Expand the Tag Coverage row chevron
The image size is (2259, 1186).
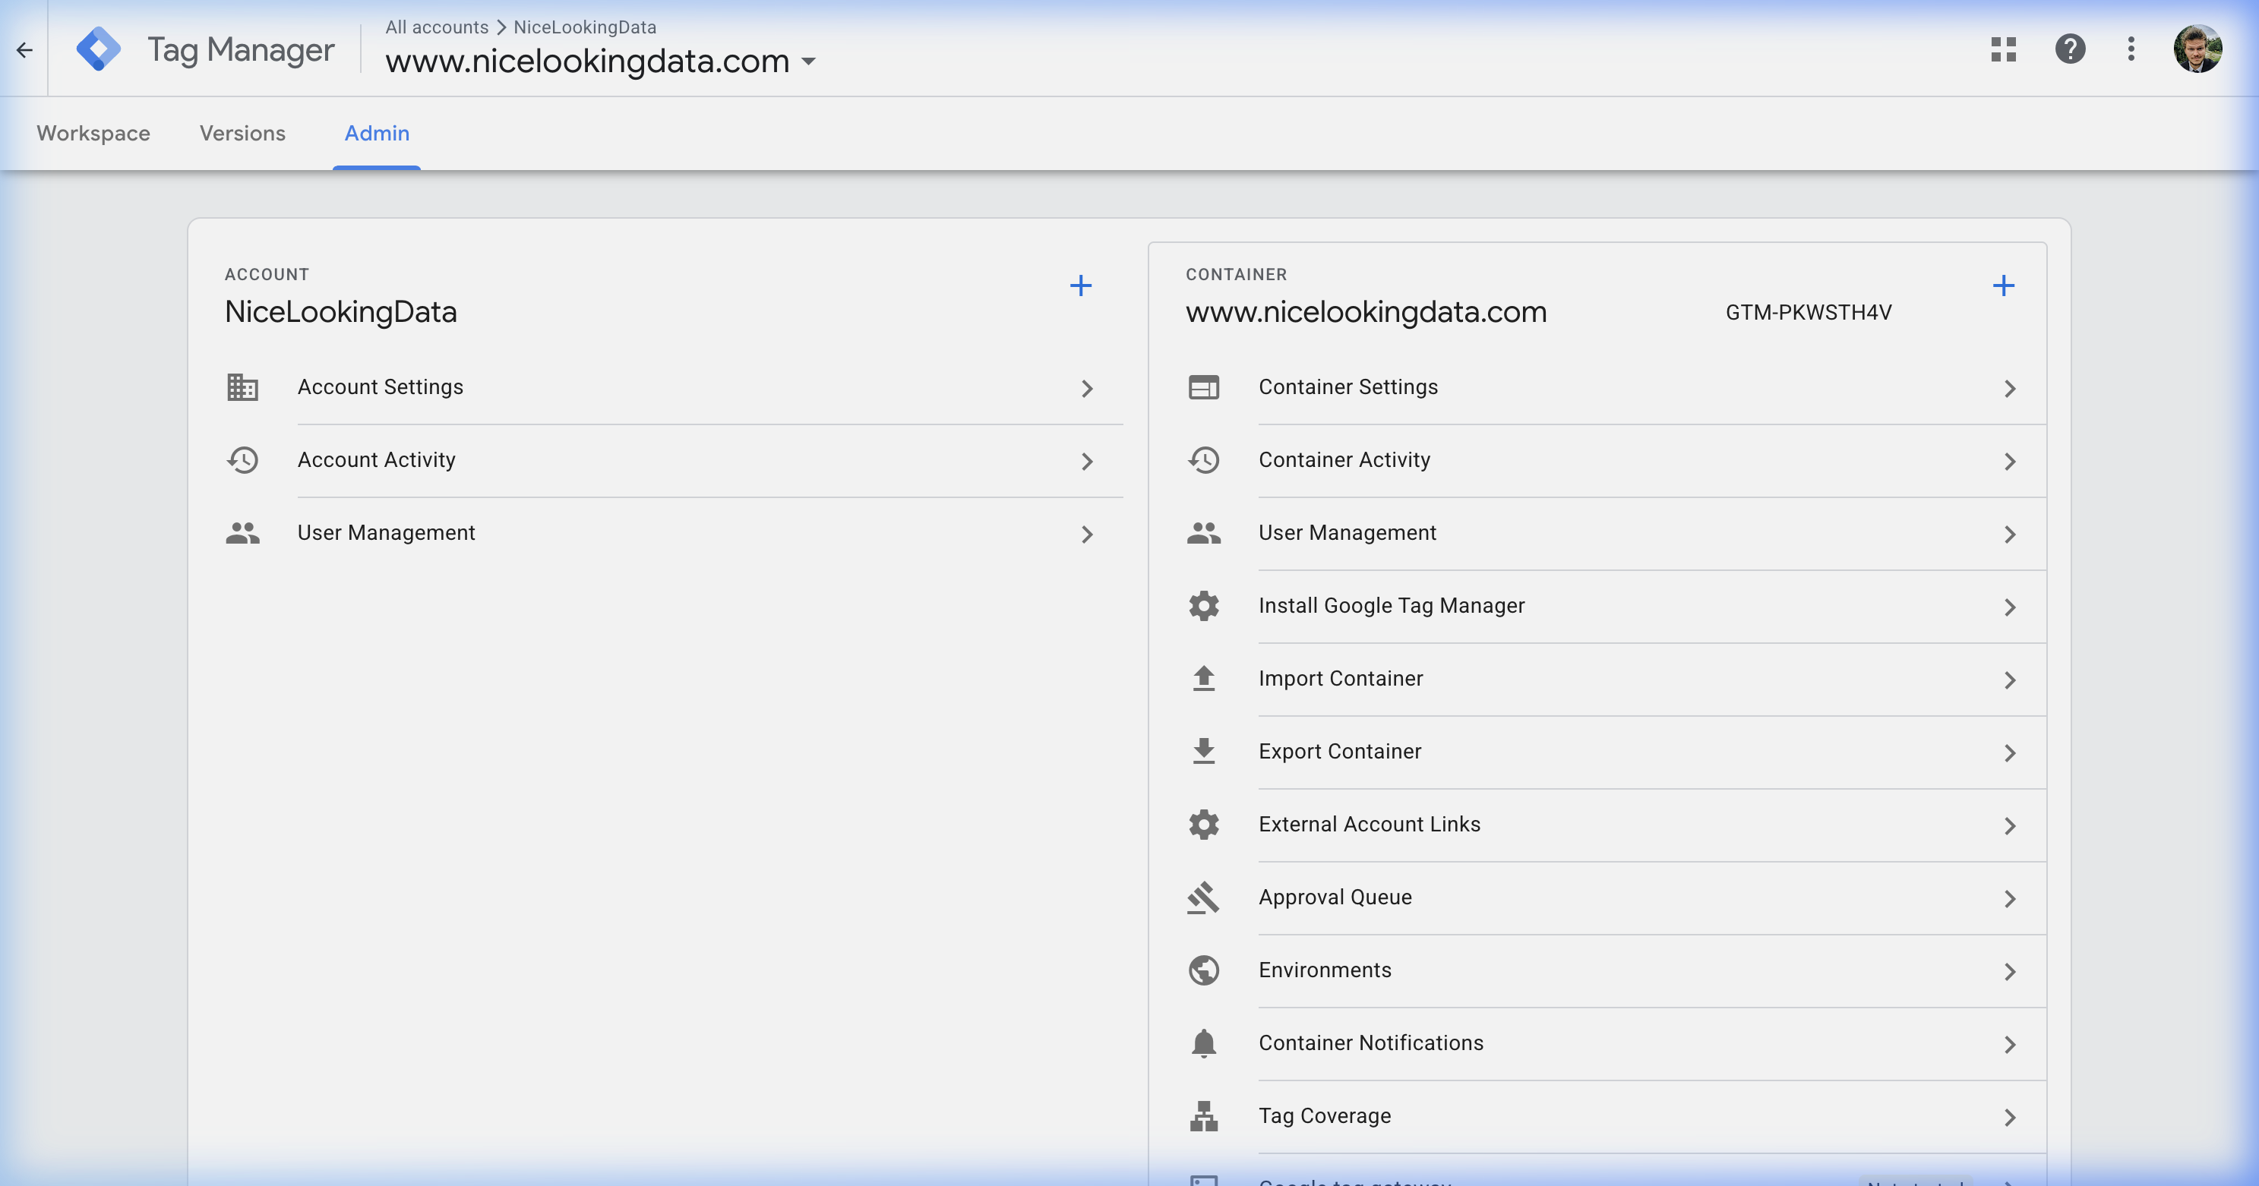[2011, 1118]
